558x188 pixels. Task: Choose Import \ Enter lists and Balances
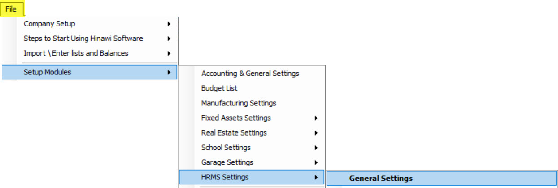tap(76, 53)
